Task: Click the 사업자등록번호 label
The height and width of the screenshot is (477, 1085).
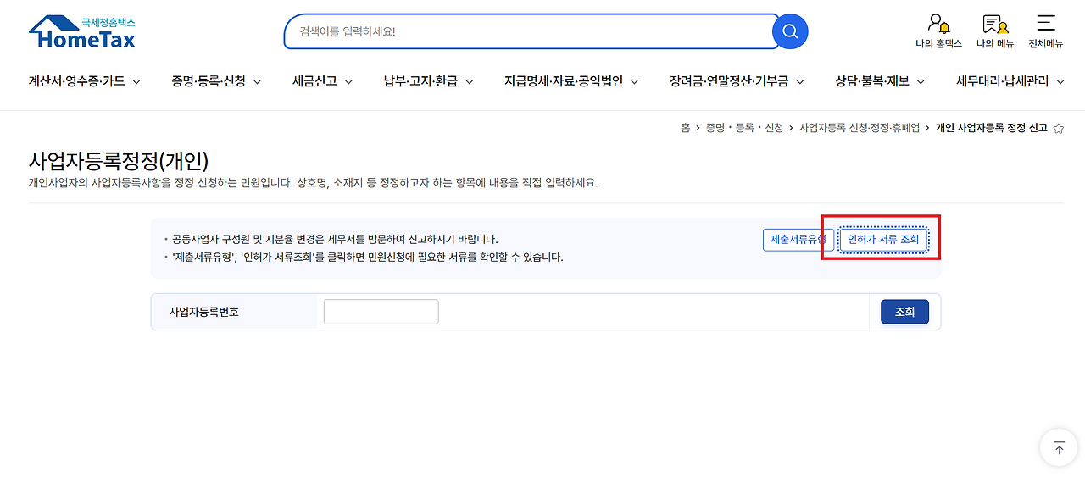Action: tap(204, 312)
